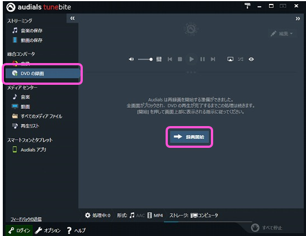The image size is (306, 236).
Task: Open the equalizer icon
Action: pos(159,59)
